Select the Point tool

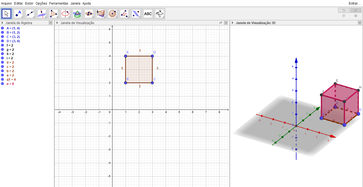18,13
